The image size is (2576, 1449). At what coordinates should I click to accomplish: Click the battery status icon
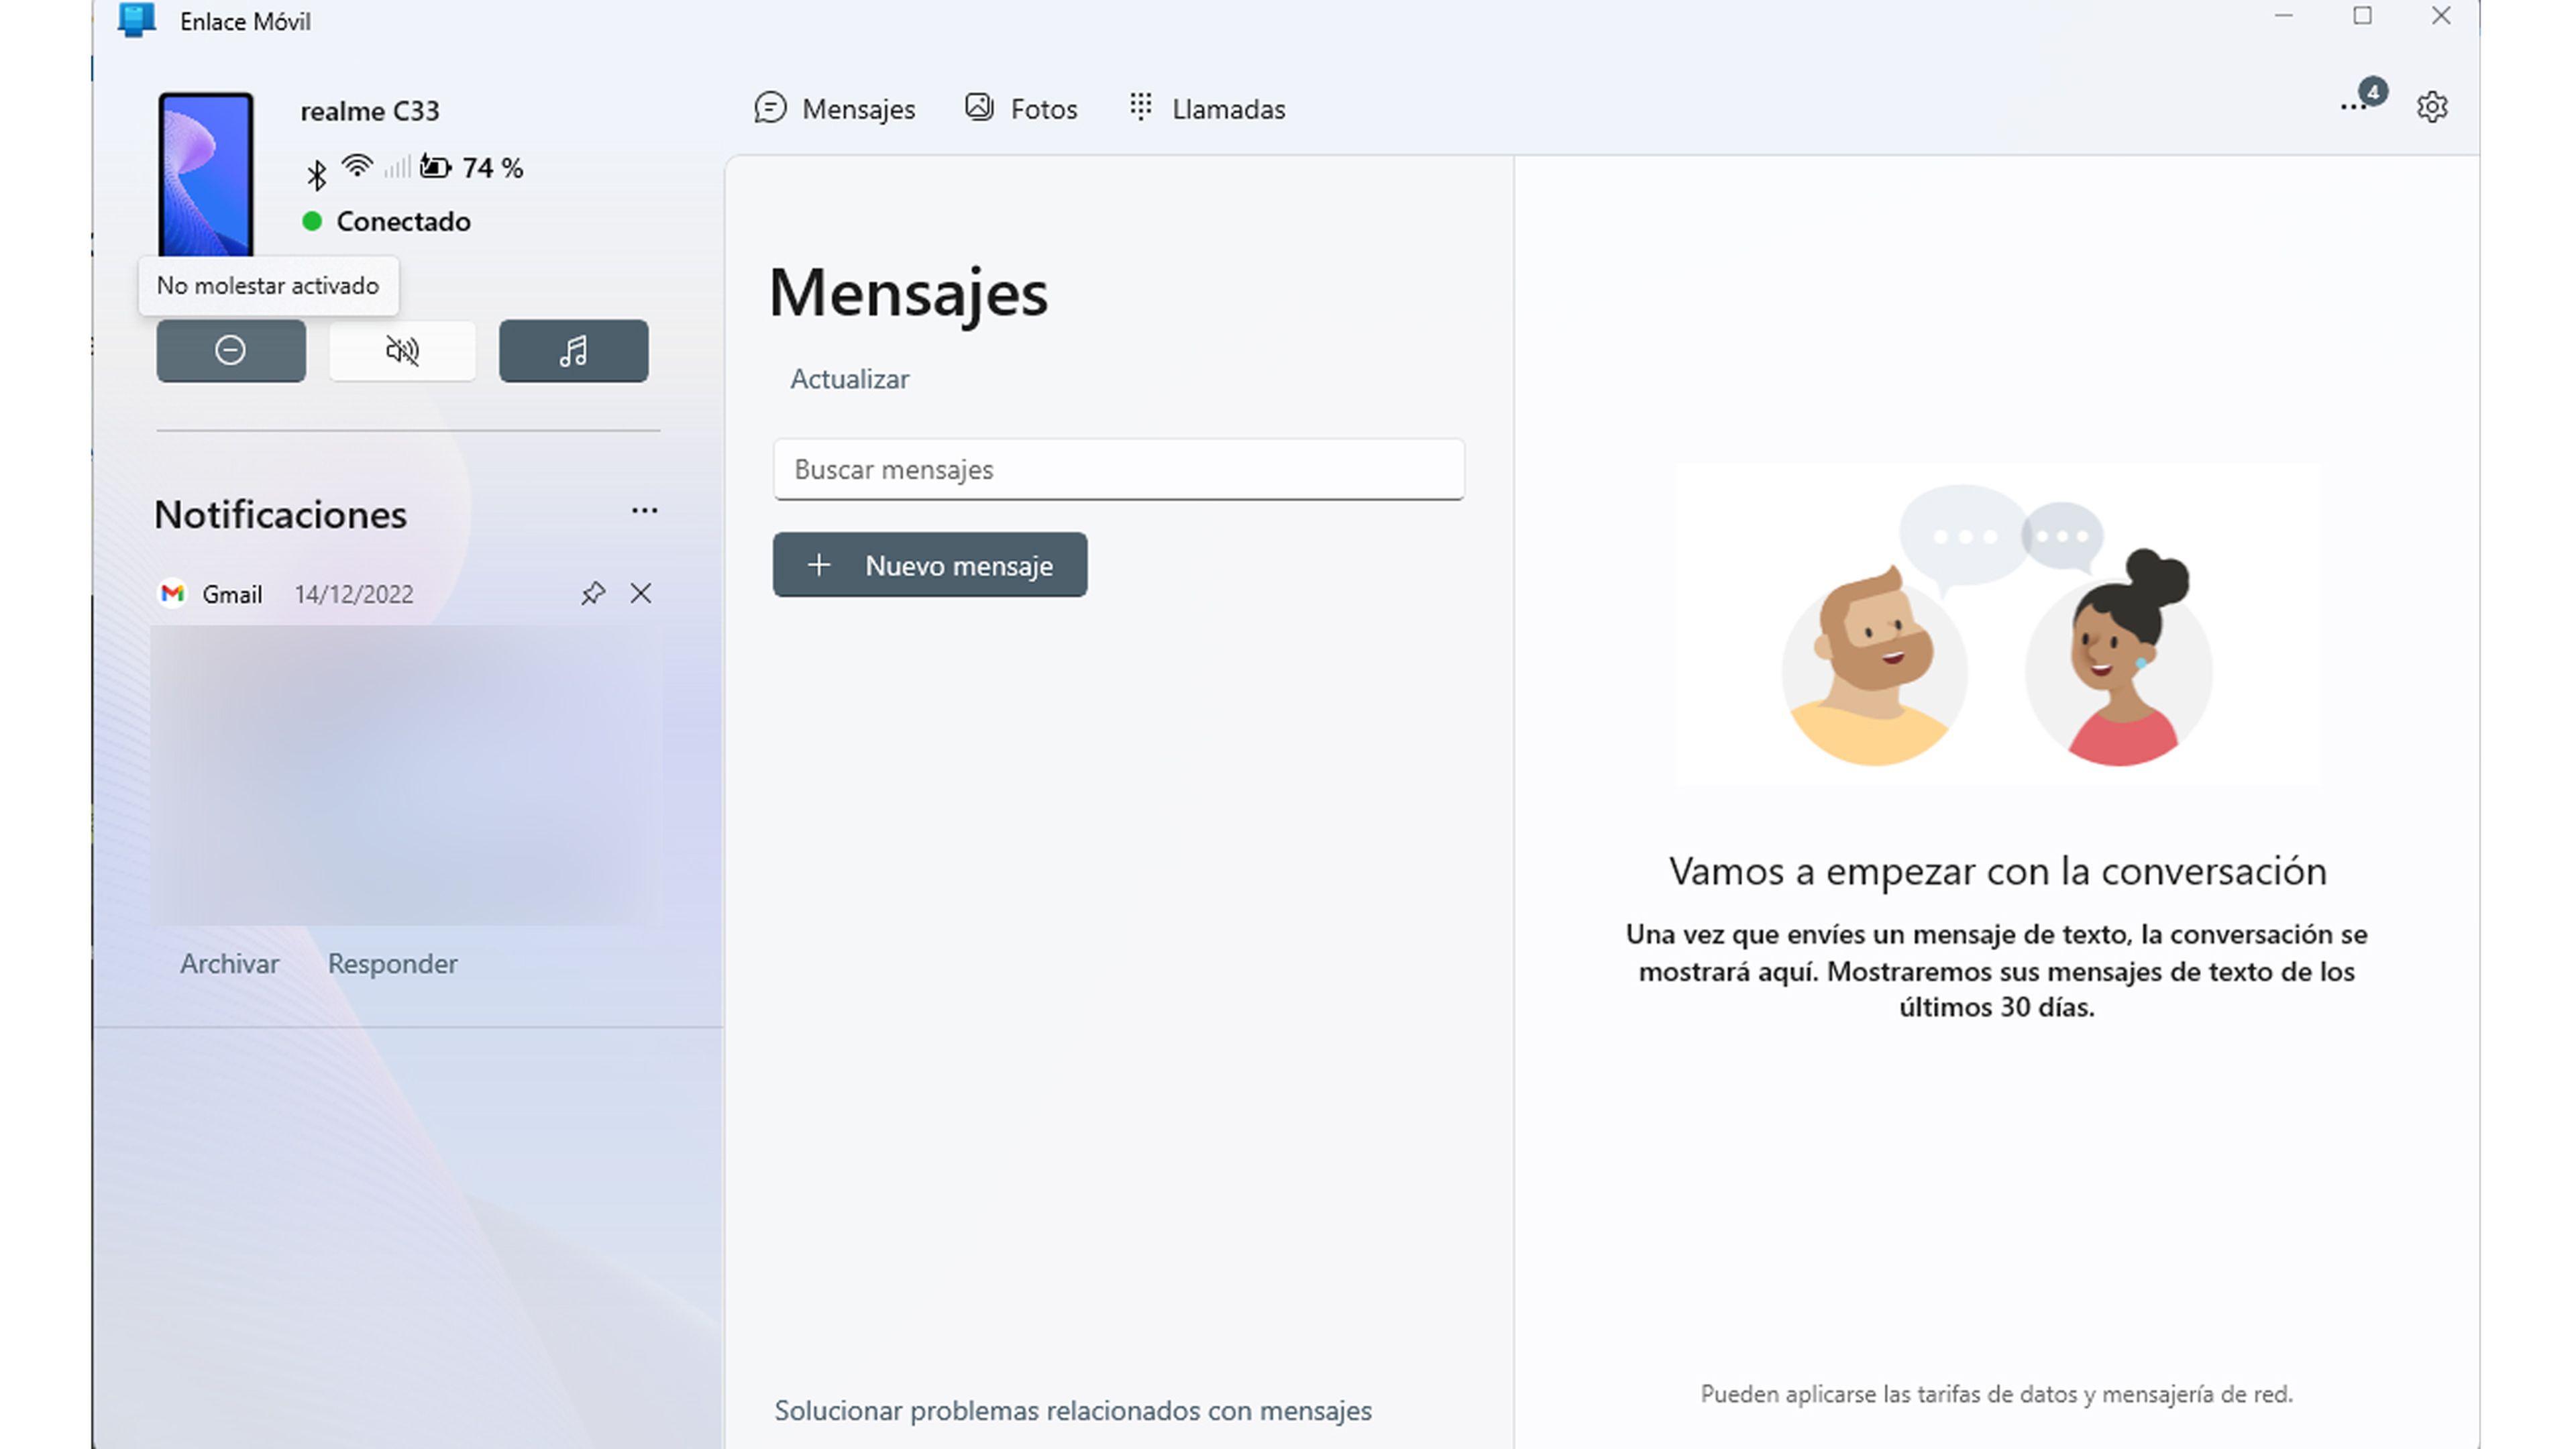tap(435, 167)
